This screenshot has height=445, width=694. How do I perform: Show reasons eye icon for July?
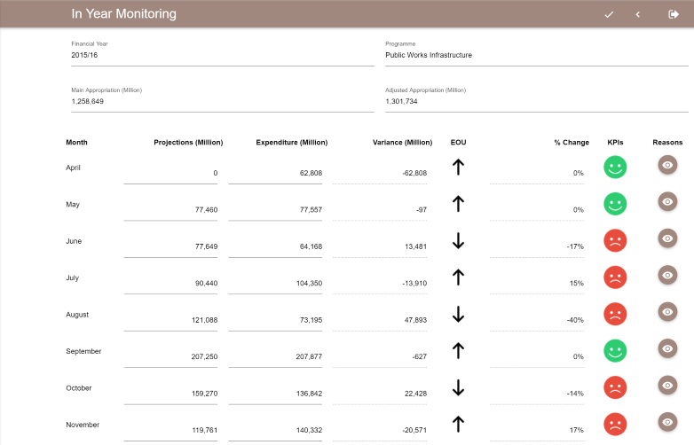[667, 275]
